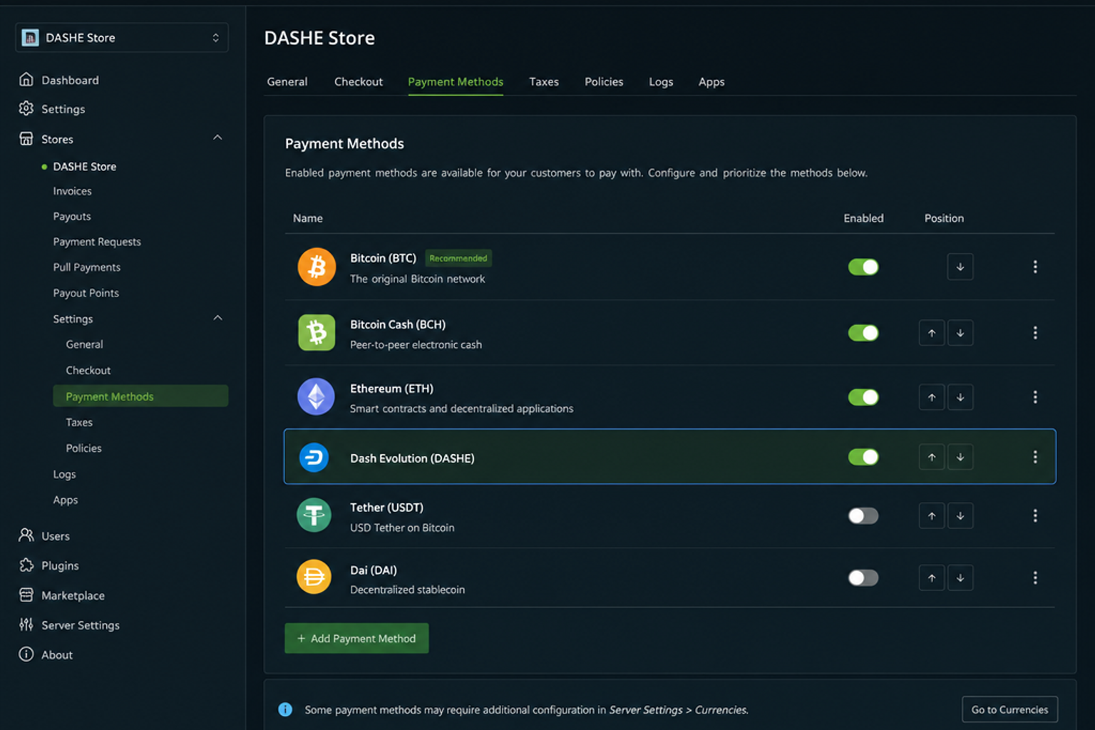This screenshot has width=1095, height=730.
Task: Open Dai three-dot options menu
Action: pos(1035,577)
